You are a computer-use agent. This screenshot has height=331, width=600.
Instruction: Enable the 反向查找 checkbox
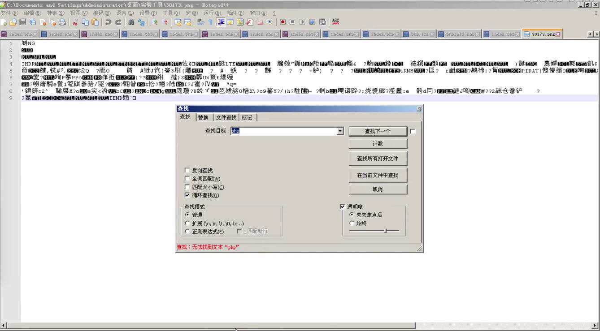(187, 171)
